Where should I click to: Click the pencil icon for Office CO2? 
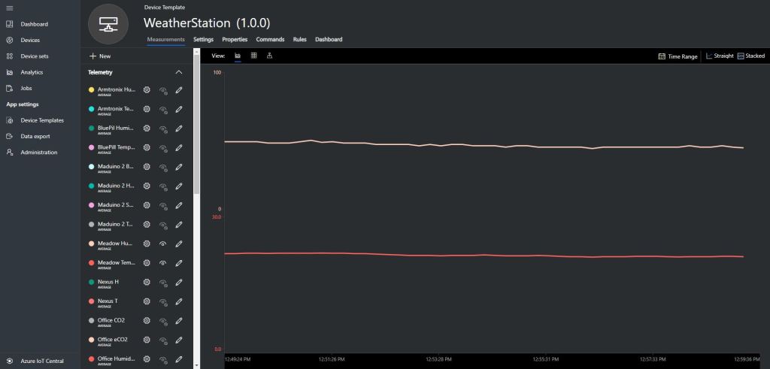coord(179,320)
